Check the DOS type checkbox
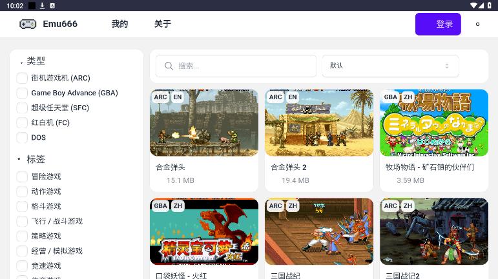The height and width of the screenshot is (279, 498). (22, 137)
